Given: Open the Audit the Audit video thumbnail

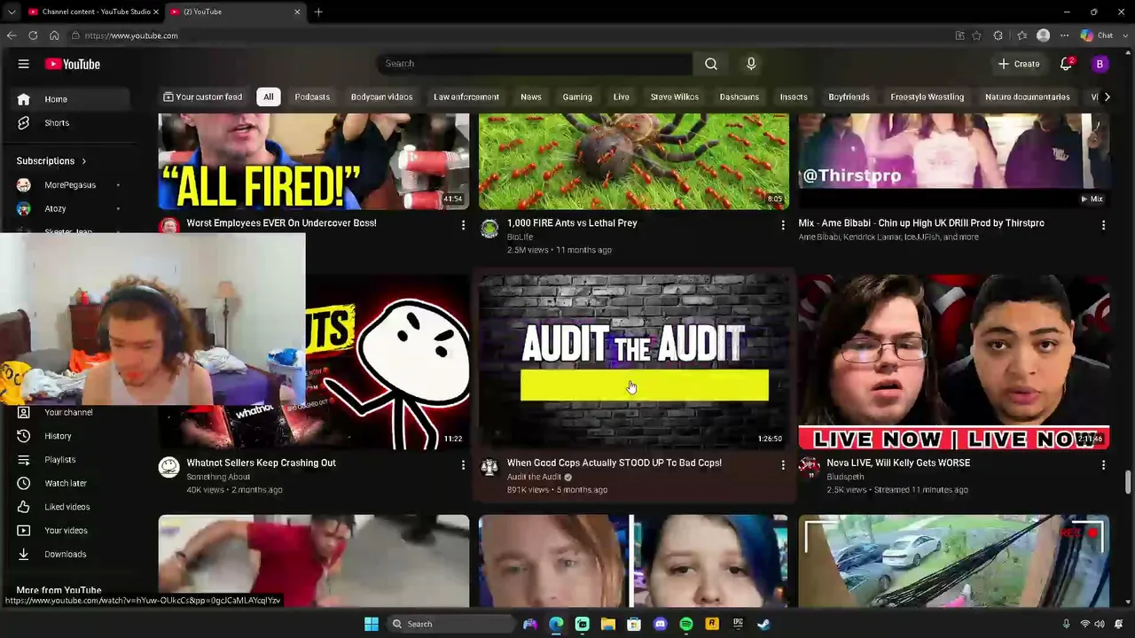Looking at the screenshot, I should click(633, 362).
